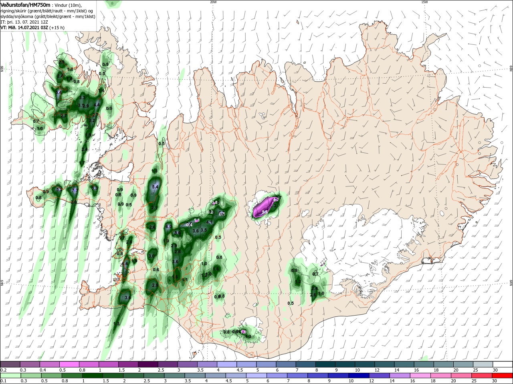Click the '0.2' label on the top legend row
The height and width of the screenshot is (384, 513).
(x=3, y=370)
